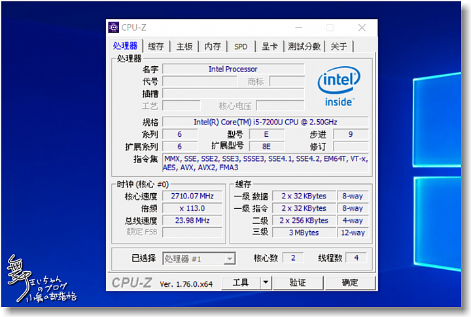Open the 主板 tab
The height and width of the screenshot is (317, 471).
point(184,47)
